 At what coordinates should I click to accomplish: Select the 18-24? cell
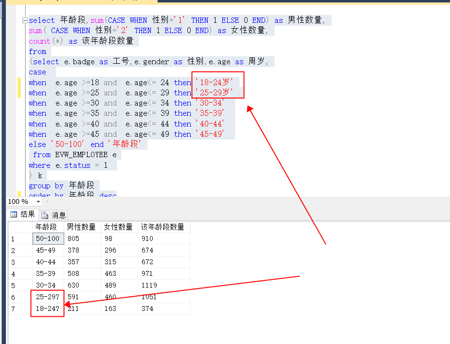(48, 308)
